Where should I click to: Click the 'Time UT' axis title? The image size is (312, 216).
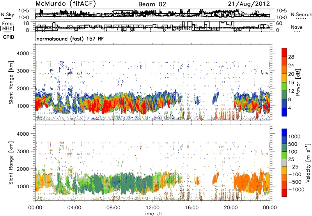tap(152, 214)
